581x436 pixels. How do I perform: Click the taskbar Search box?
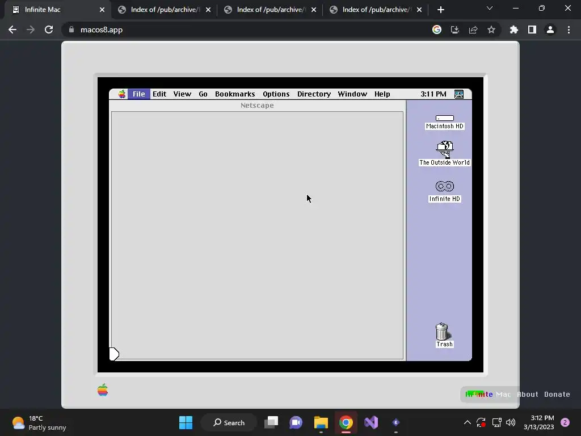point(229,422)
